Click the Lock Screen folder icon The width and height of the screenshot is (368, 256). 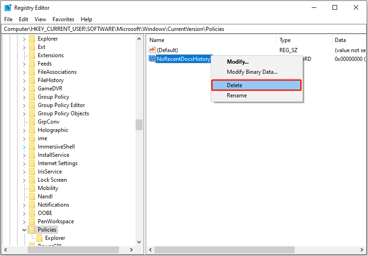point(32,180)
